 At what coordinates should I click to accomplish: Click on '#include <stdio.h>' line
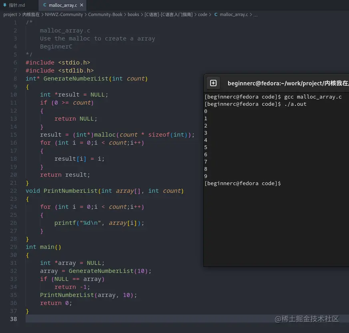58,63
